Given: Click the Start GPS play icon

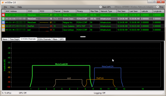Looking at the screenshot, I should (x=100, y=7).
